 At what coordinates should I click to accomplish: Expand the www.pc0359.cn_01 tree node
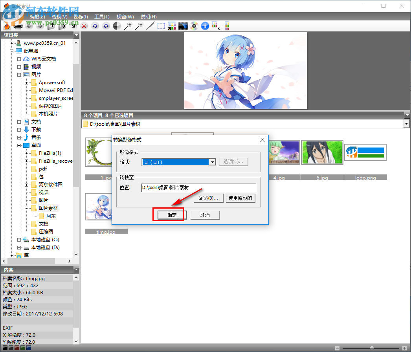click(11, 43)
